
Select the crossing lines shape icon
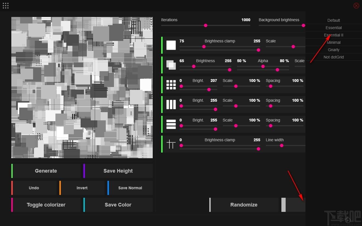point(171,144)
